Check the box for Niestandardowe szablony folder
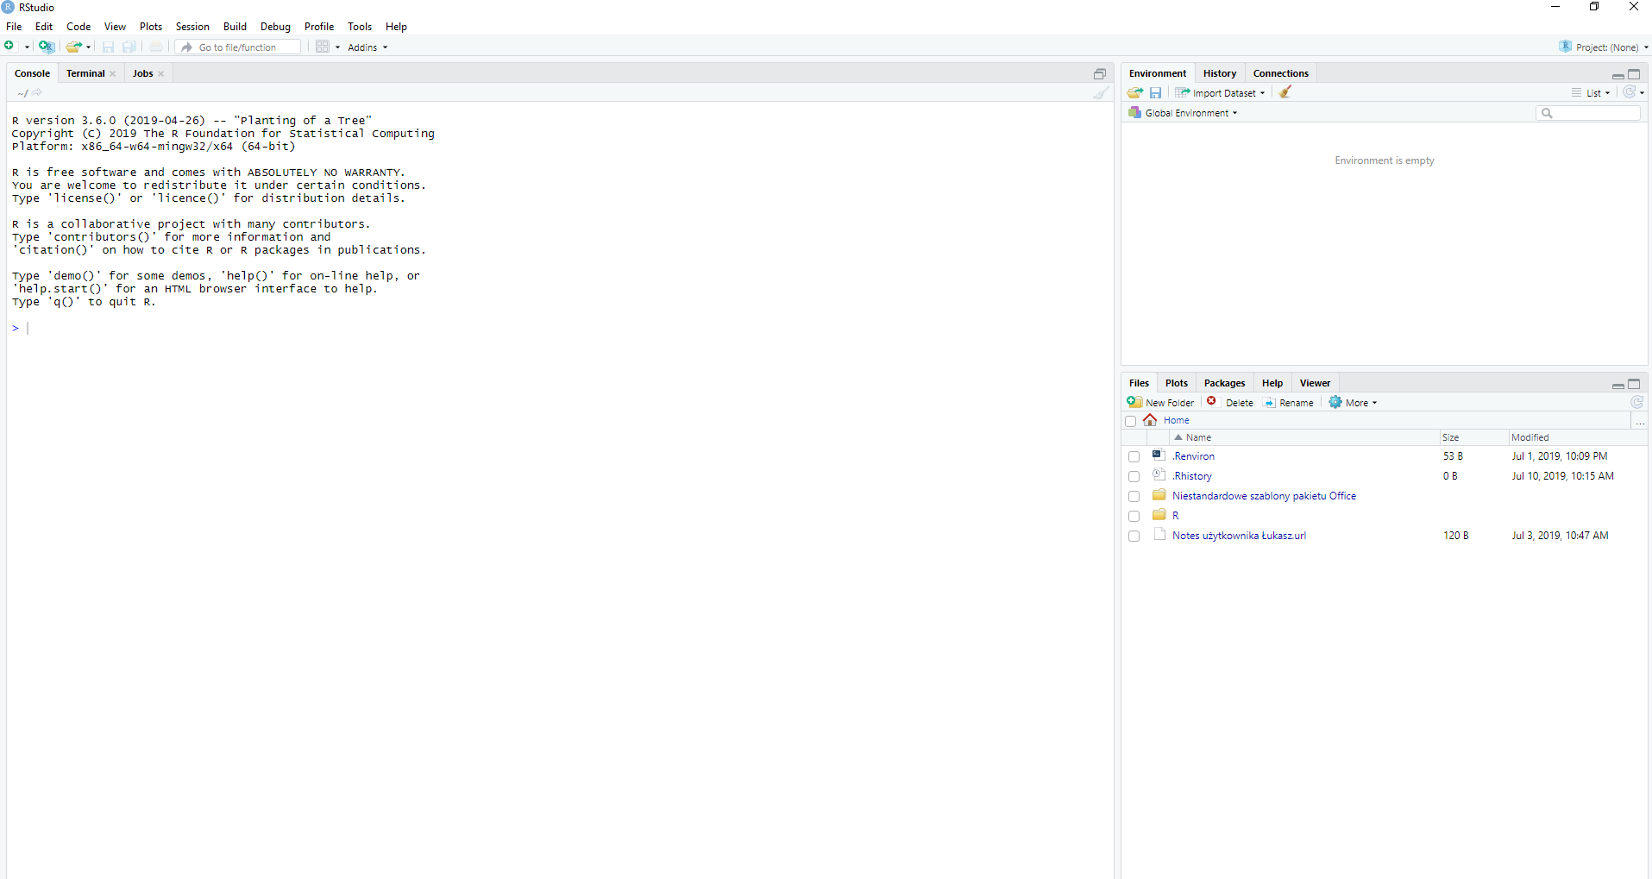Viewport: 1652px width, 879px height. pos(1134,497)
